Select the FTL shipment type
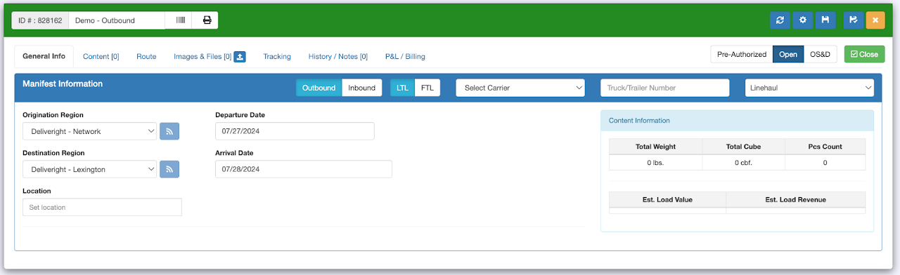Viewport: 900px width, 275px height. (427, 88)
